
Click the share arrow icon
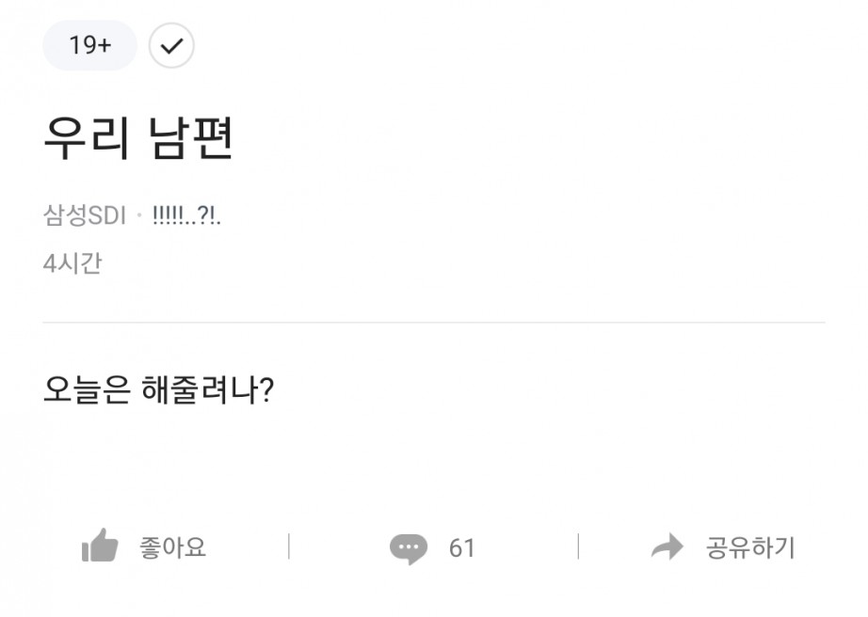[667, 547]
